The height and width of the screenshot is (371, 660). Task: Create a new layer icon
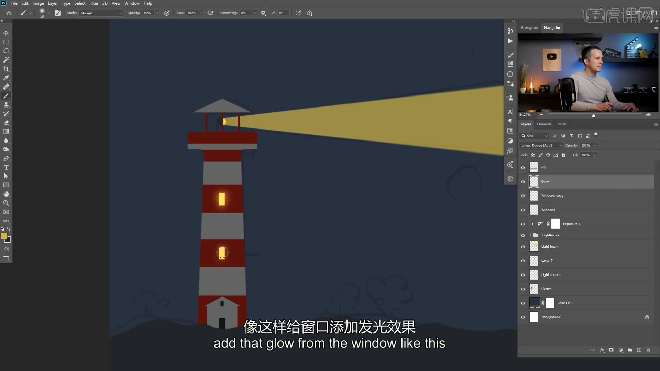639,350
